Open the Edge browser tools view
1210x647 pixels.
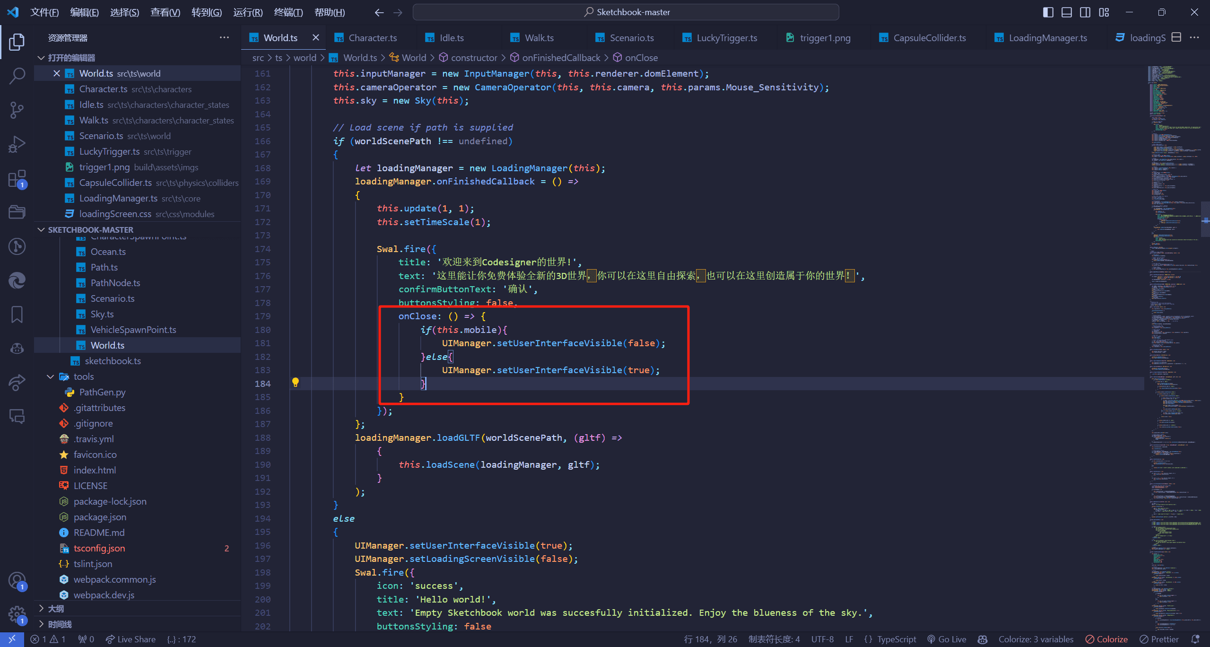pos(17,280)
